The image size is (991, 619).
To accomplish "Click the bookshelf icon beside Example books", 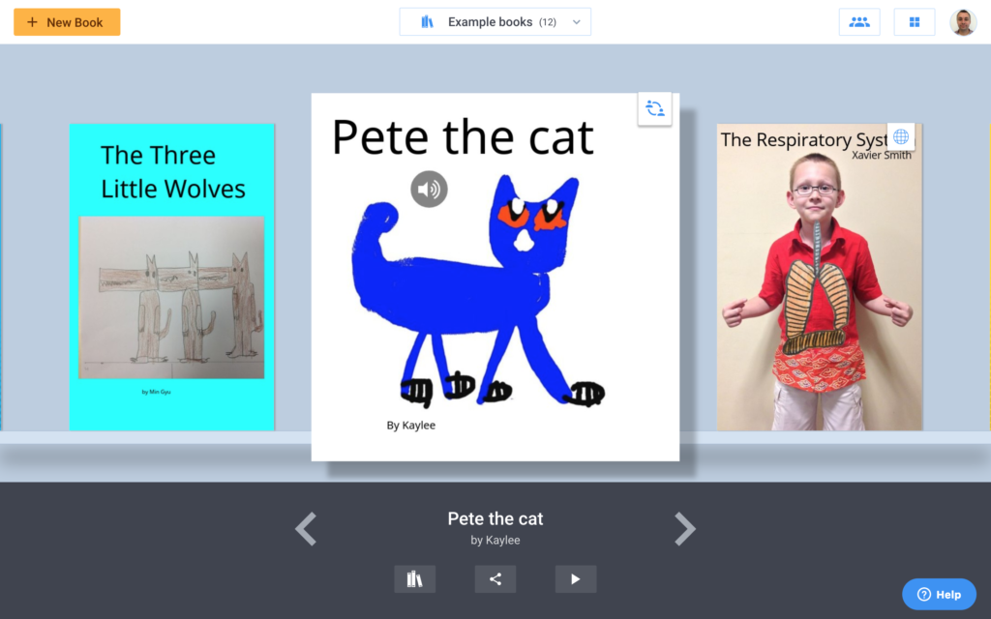I will coord(427,22).
